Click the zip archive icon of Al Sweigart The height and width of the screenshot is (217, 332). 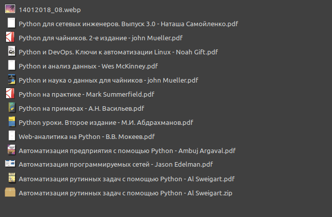click(x=10, y=192)
